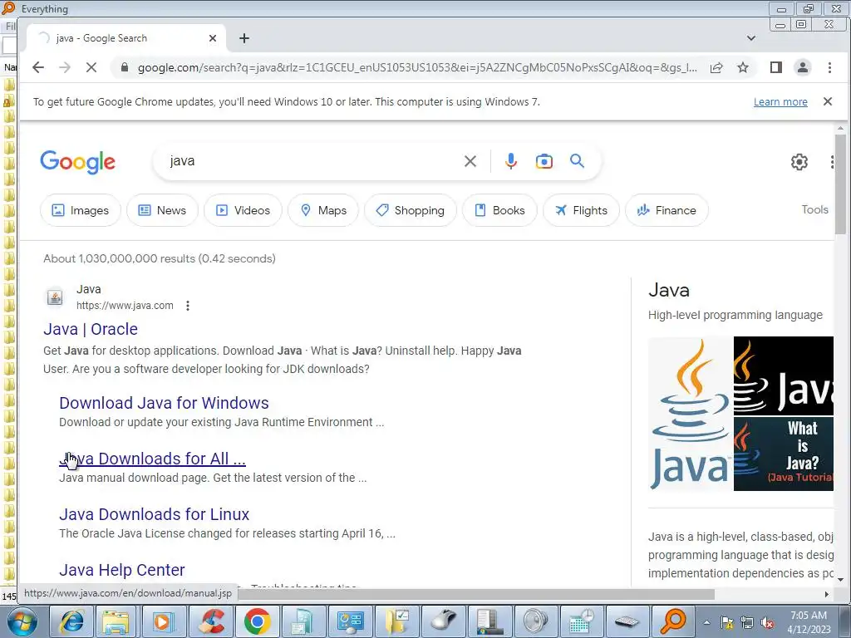Close the java - Google Search tab

tap(213, 38)
